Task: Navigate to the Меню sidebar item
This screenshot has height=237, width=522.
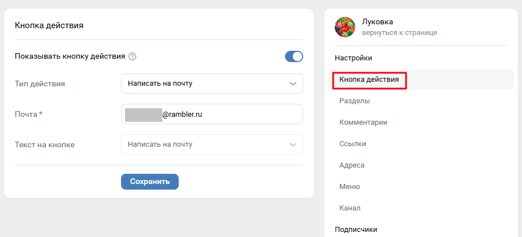Action: [x=350, y=187]
